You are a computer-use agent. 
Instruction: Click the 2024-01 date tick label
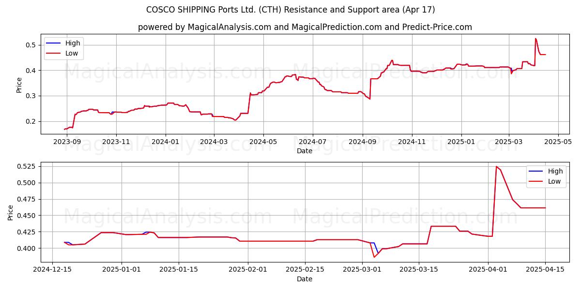pos(166,142)
